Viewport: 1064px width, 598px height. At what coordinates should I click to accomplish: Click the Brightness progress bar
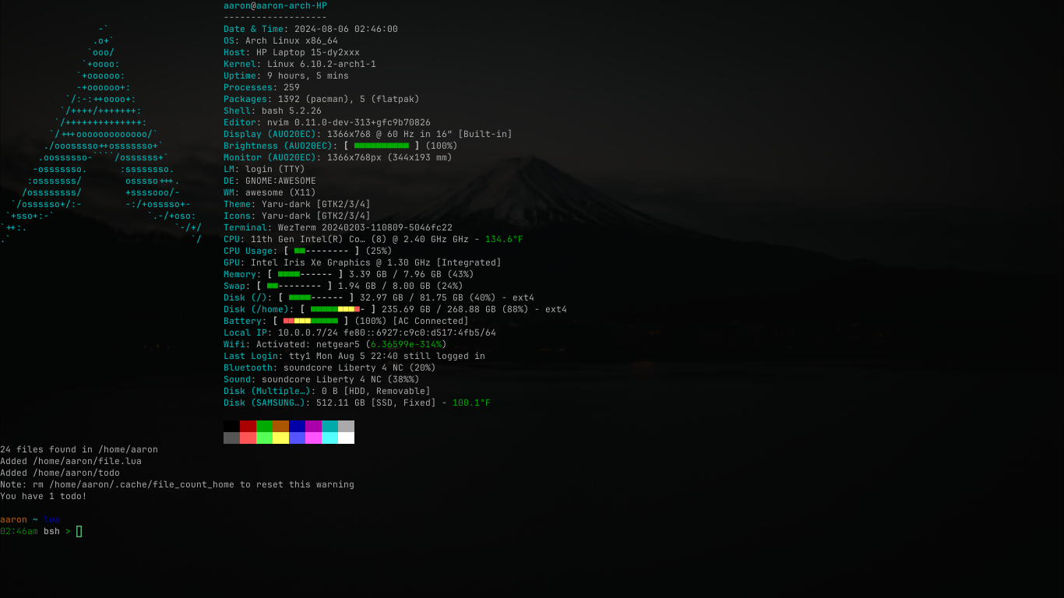(382, 146)
